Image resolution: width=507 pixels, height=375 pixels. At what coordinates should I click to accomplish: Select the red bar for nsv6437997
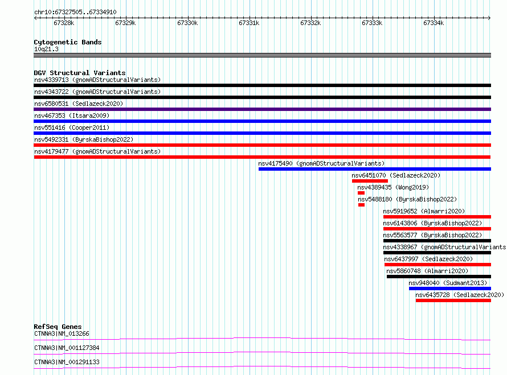click(x=438, y=265)
